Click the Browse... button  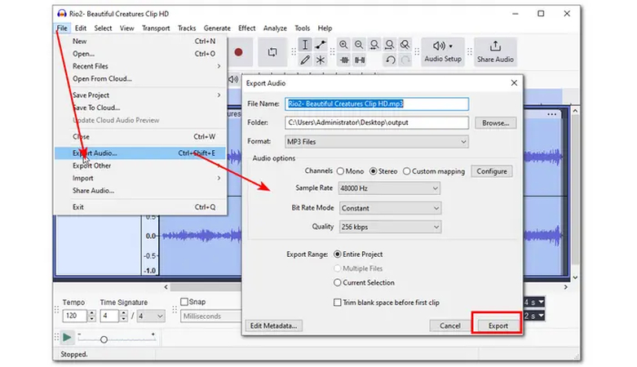[x=495, y=122]
